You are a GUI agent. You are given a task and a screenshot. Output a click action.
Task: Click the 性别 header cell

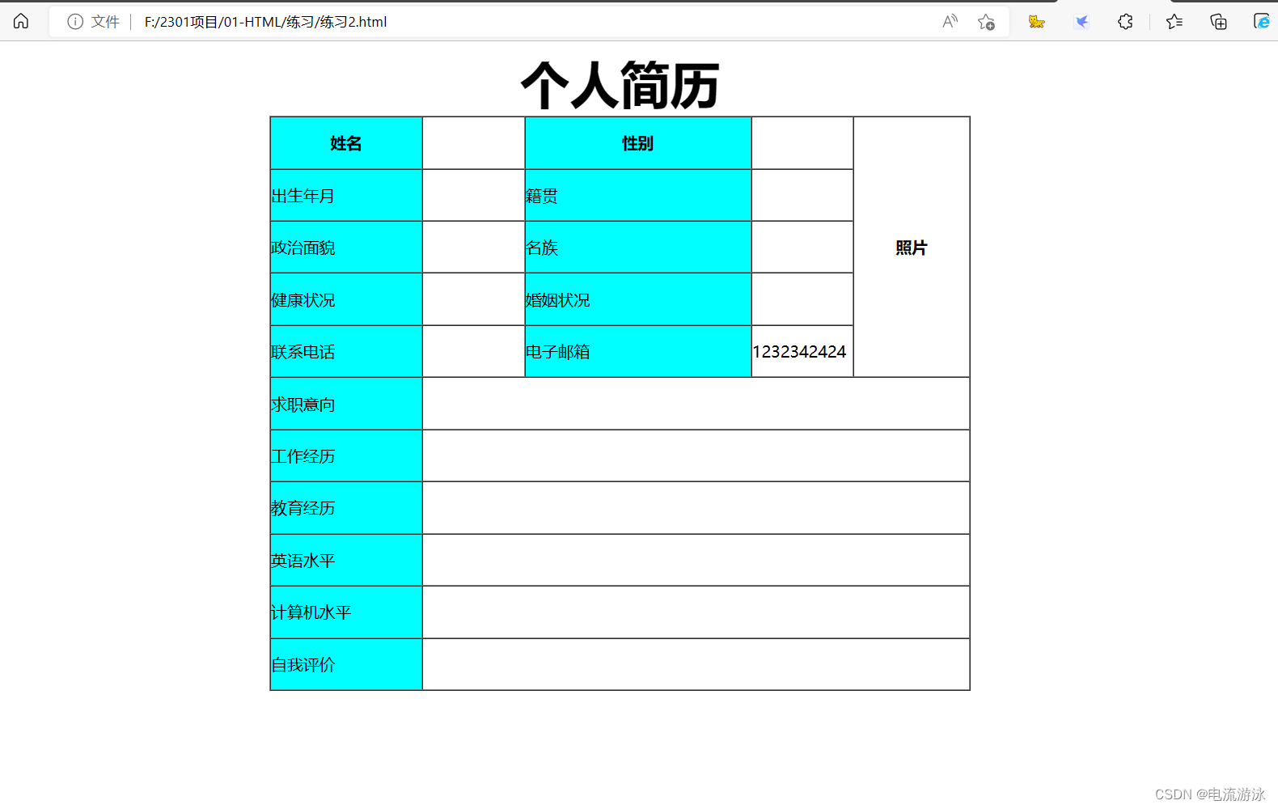pos(638,143)
